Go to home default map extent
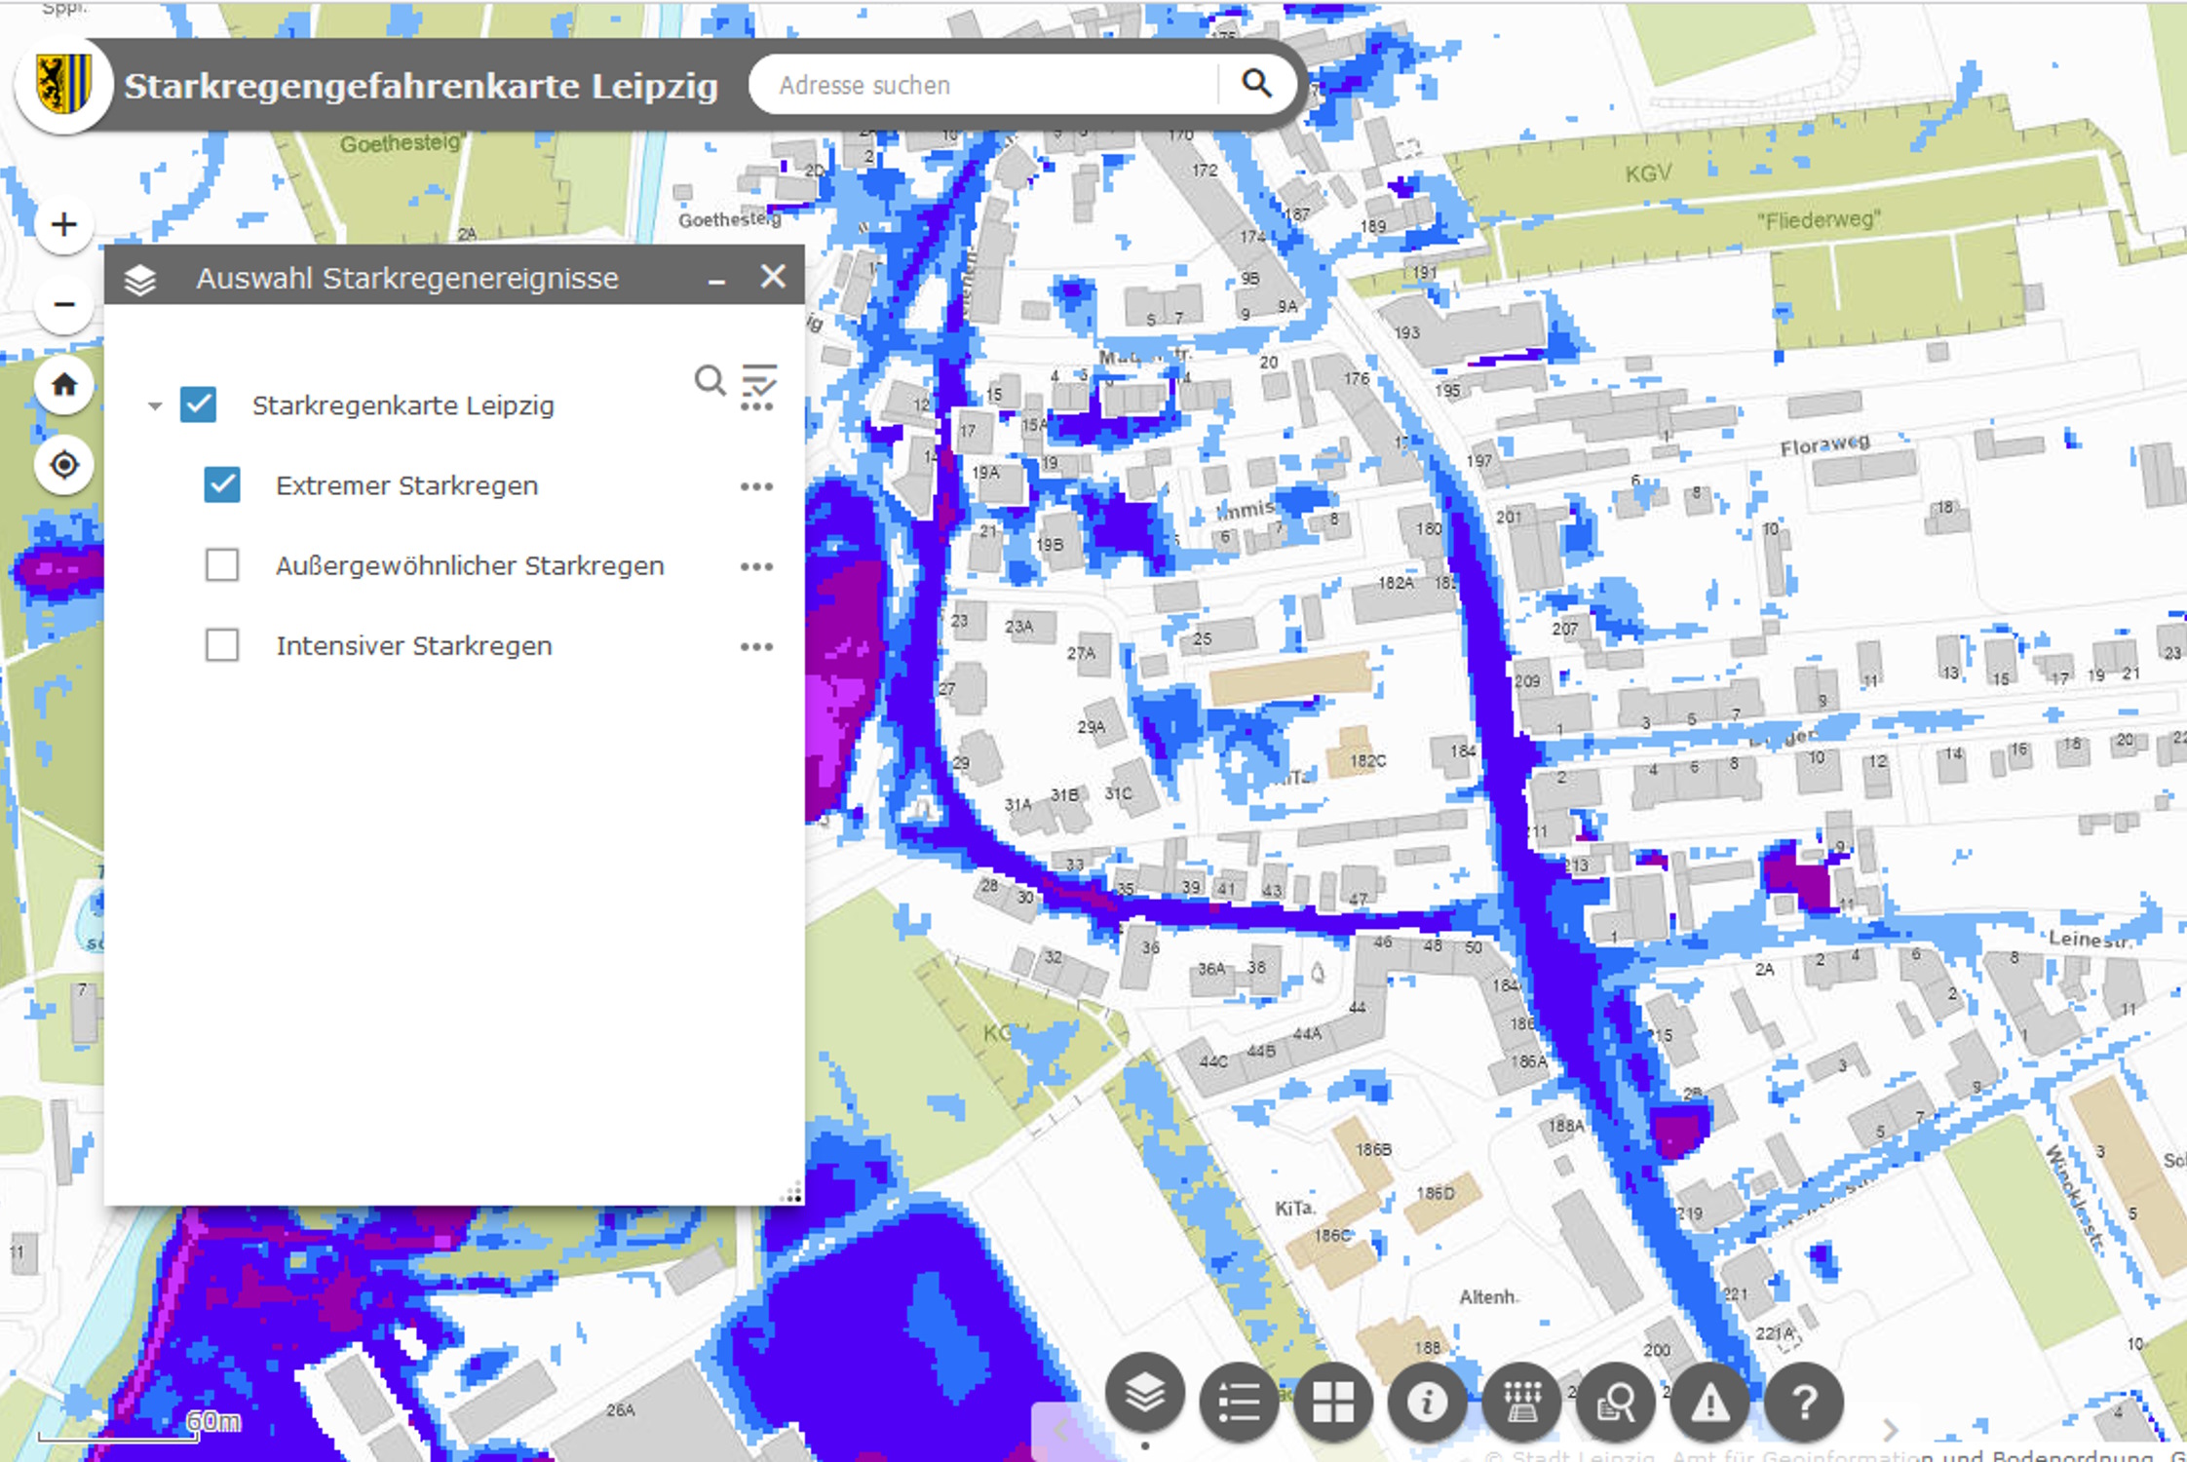Screen dimensions: 2187x1462 point(64,385)
